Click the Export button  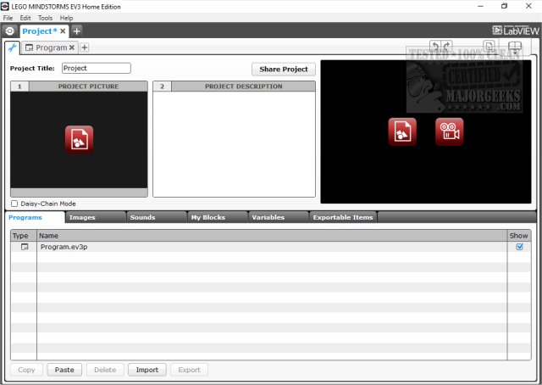(x=189, y=370)
